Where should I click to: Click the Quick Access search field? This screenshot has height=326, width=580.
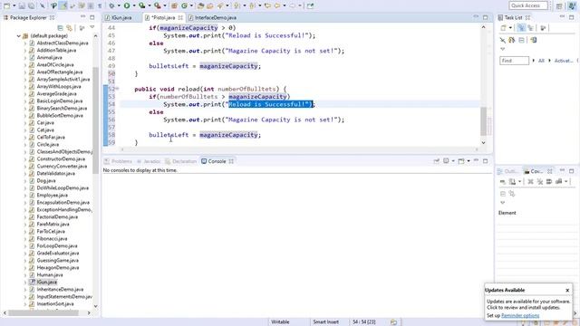point(528,5)
